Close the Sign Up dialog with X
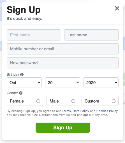Viewport: 125px width, 143px height. pyautogui.click(x=117, y=8)
